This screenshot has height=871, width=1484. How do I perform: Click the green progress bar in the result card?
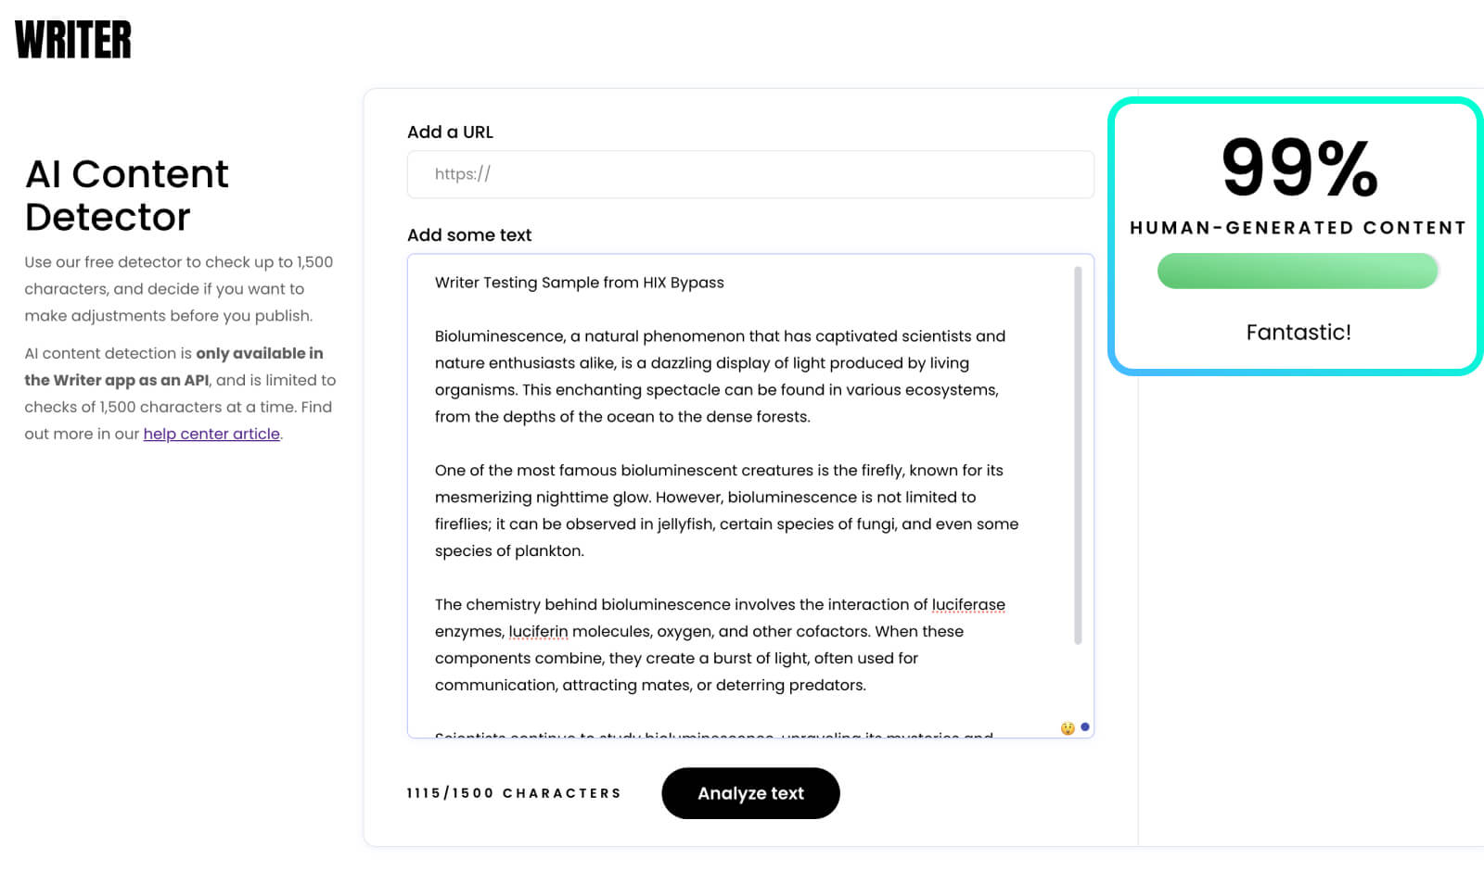[x=1297, y=271]
